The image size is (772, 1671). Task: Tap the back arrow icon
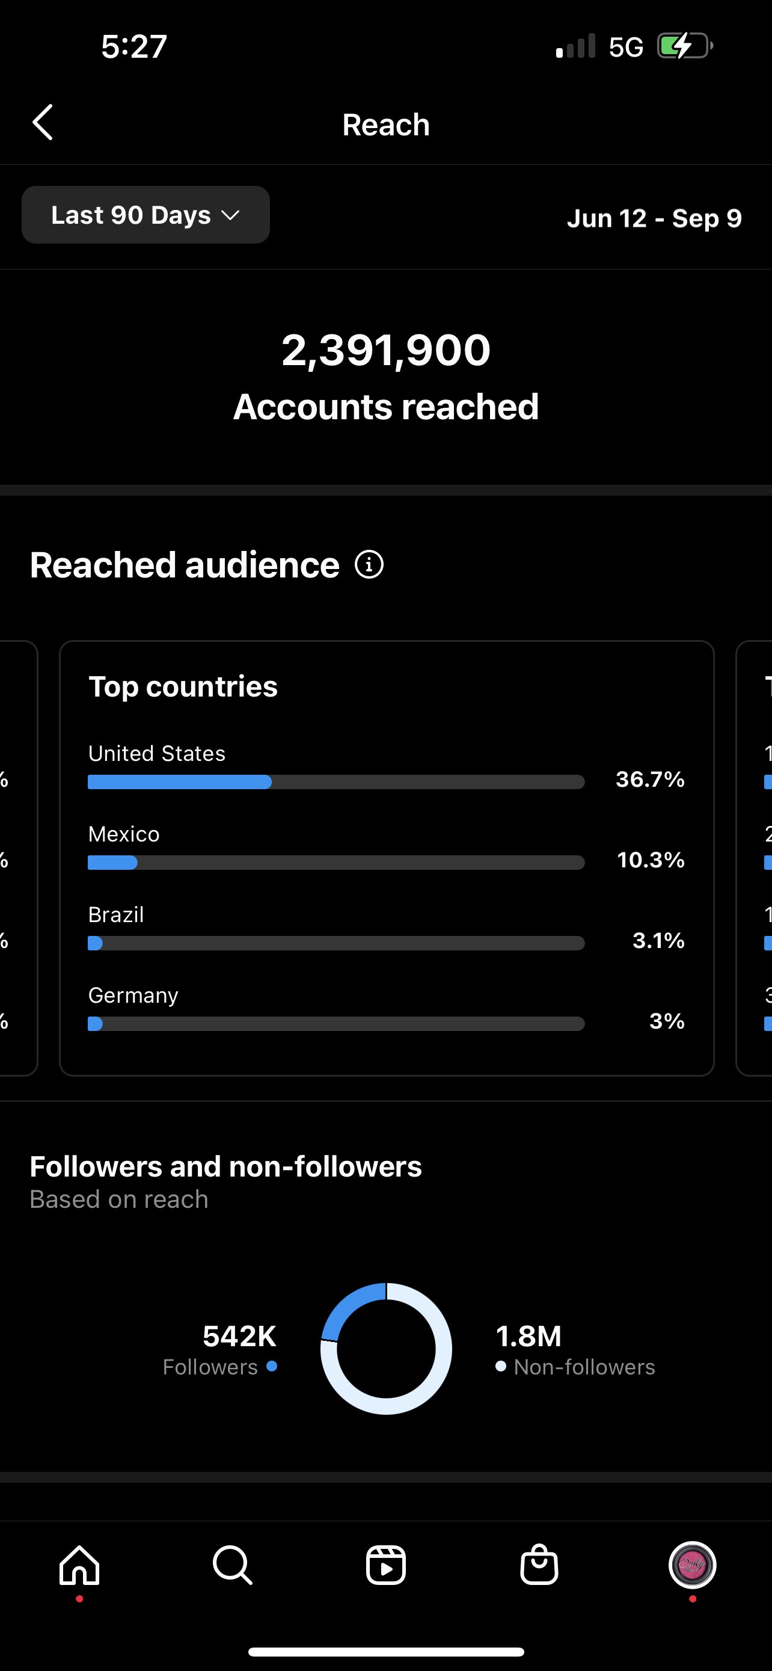pos(43,123)
